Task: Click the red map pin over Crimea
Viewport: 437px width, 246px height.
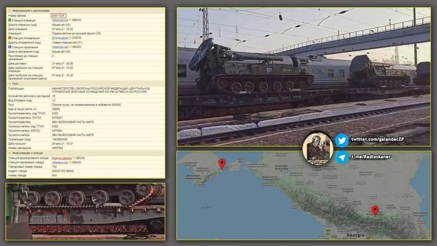Action: 222,164
